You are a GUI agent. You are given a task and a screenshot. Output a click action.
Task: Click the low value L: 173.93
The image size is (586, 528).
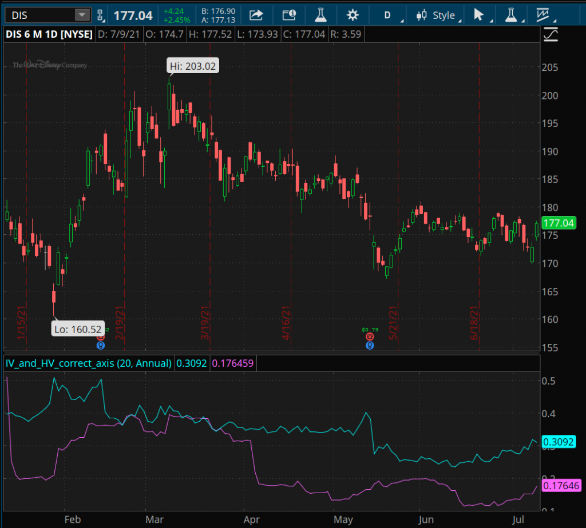(258, 34)
